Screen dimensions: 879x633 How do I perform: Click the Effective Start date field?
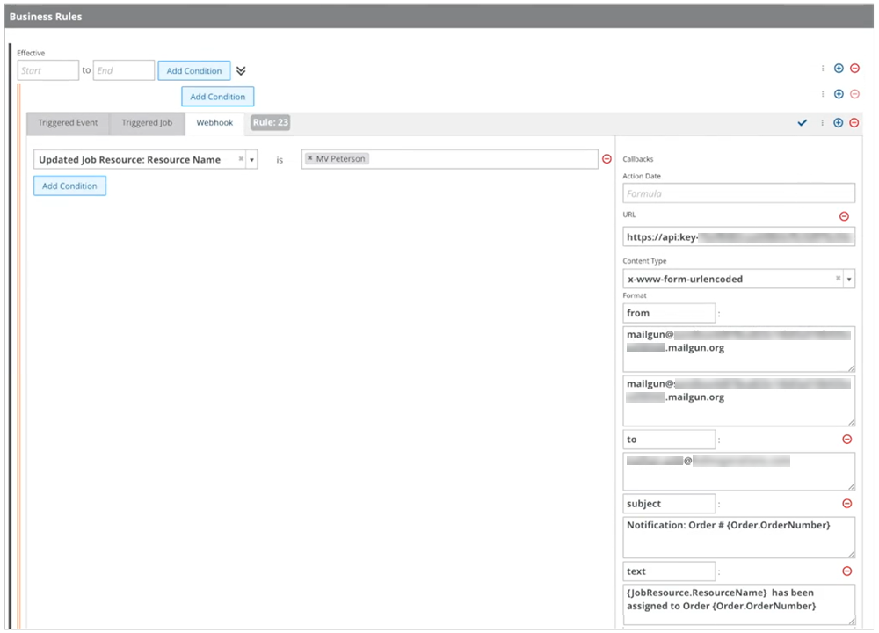(x=47, y=70)
